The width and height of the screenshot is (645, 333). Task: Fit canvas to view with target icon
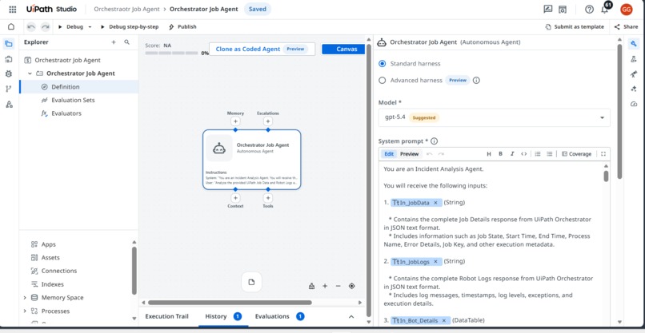tap(351, 286)
